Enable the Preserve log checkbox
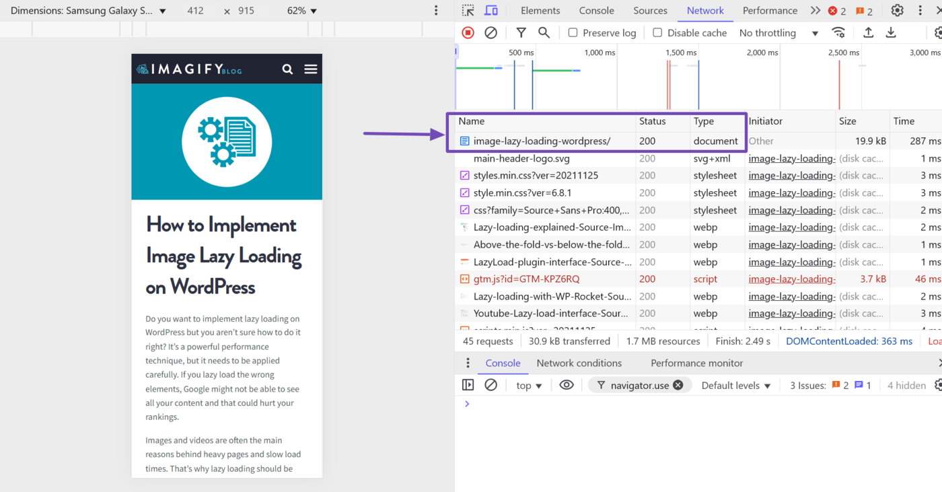The height and width of the screenshot is (492, 942). [573, 32]
